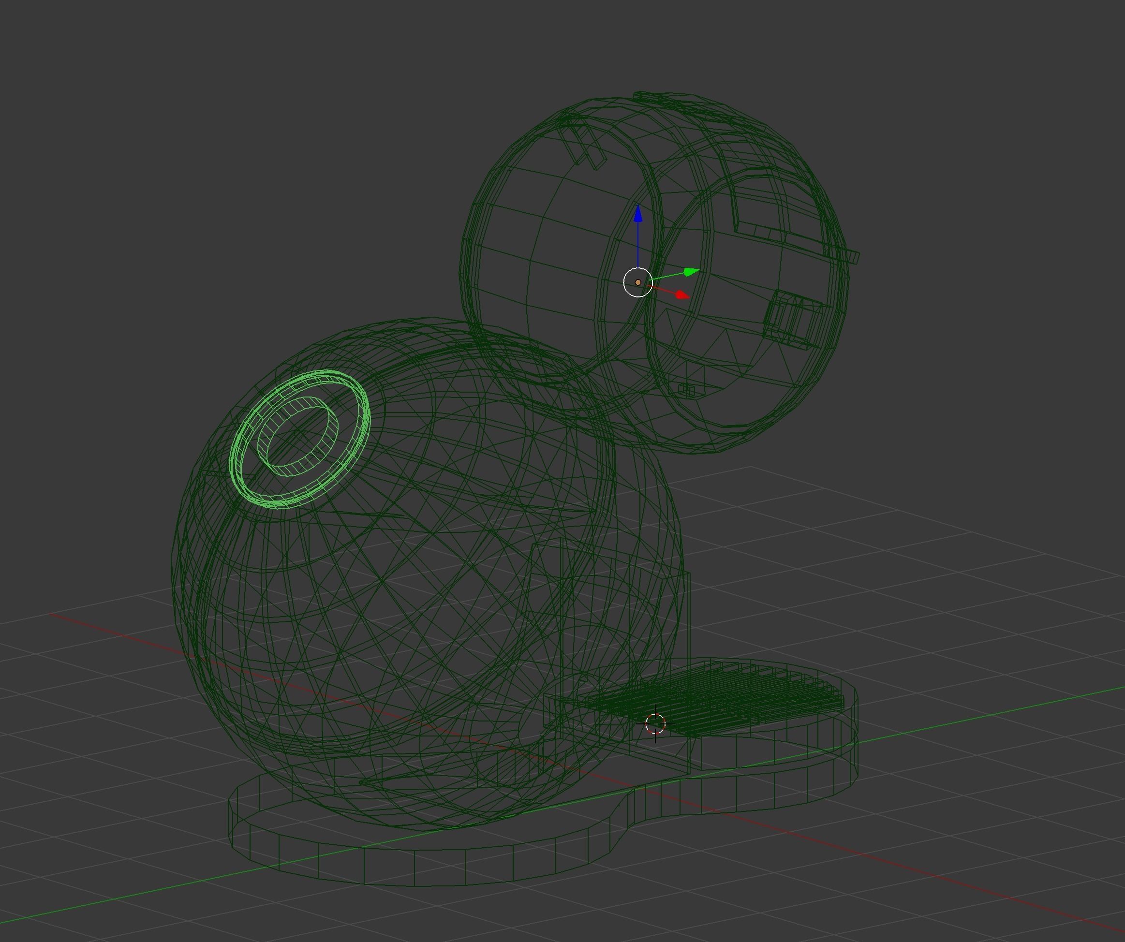Click the red X-axis gizmo arrow

coord(681,294)
